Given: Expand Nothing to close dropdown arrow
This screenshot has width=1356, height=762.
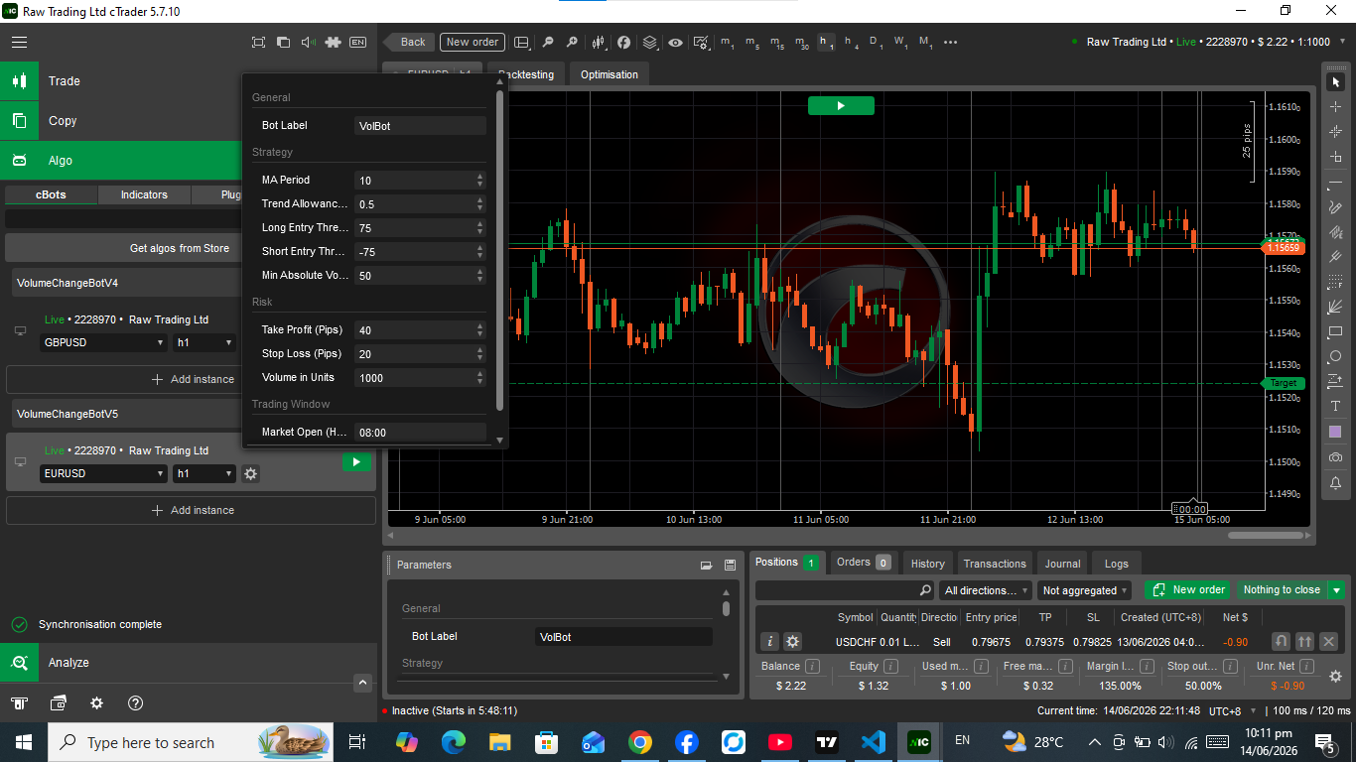Looking at the screenshot, I should pos(1336,590).
